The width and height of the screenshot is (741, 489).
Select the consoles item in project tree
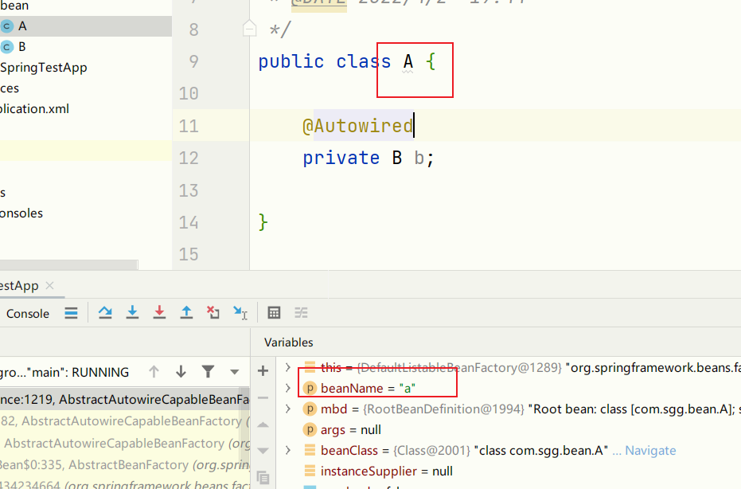[x=21, y=213]
